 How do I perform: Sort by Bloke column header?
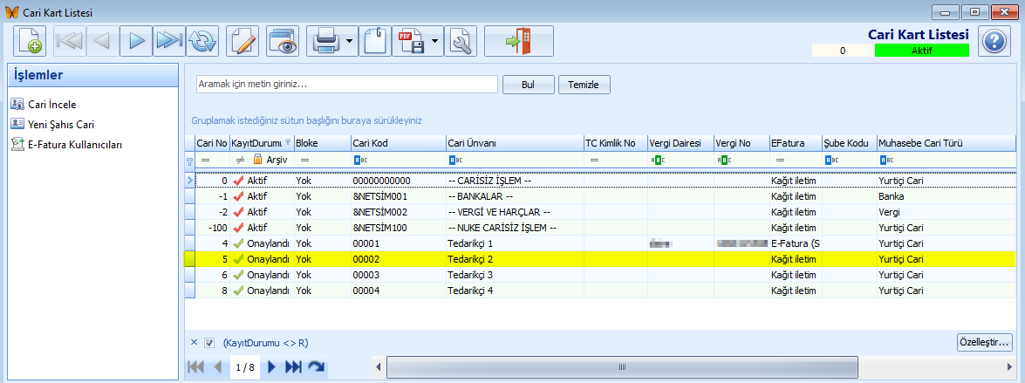(x=322, y=143)
